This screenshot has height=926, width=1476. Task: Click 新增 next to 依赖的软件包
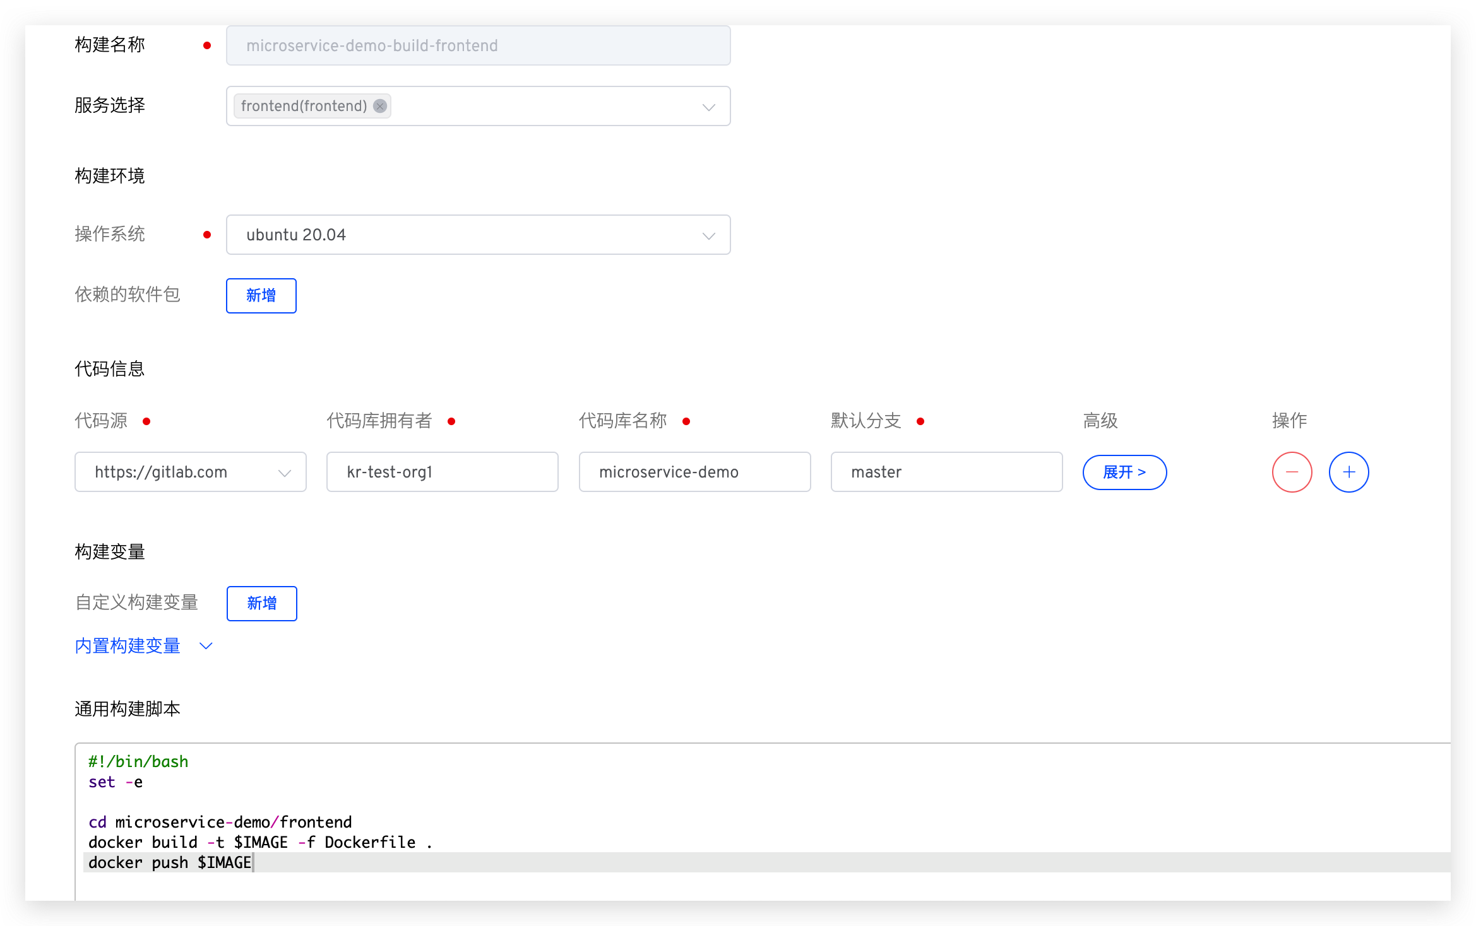(261, 295)
